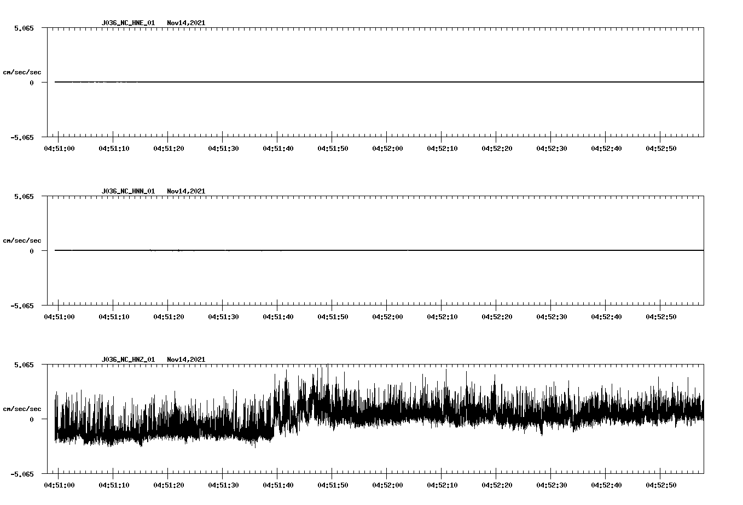Click the 04:51:50 time label under HNZ plot
743x505 pixels.
coord(333,485)
